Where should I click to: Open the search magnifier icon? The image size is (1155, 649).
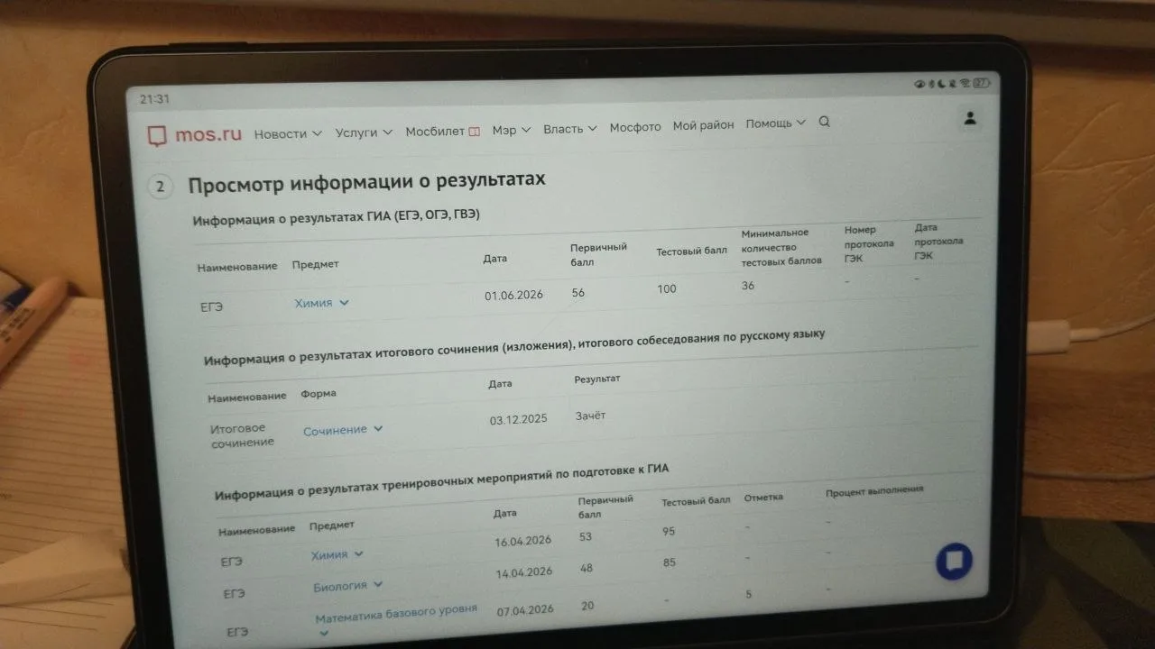pyautogui.click(x=824, y=123)
